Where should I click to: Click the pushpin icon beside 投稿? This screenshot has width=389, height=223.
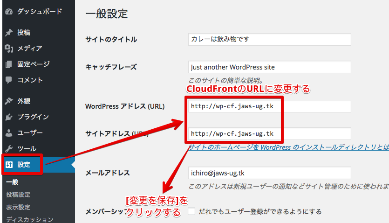[9, 32]
